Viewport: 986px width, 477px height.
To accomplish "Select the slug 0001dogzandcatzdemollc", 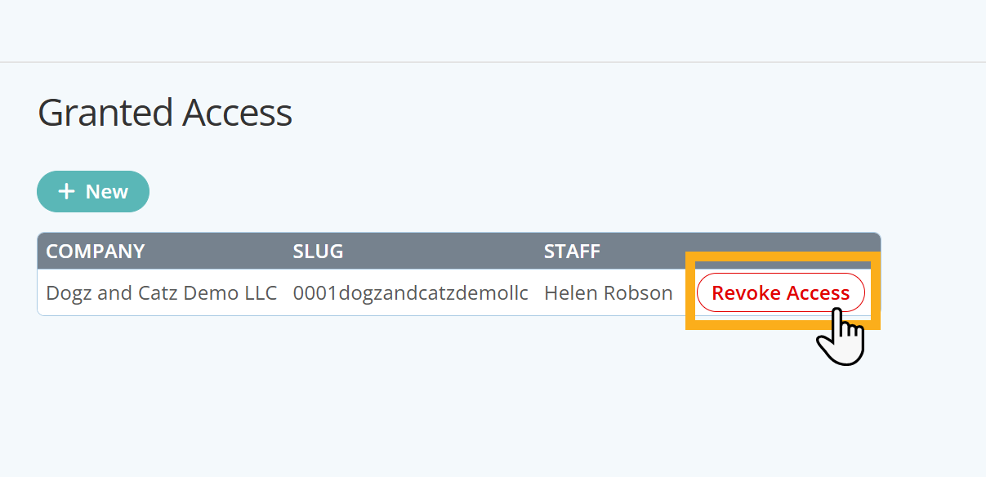I will pyautogui.click(x=411, y=292).
